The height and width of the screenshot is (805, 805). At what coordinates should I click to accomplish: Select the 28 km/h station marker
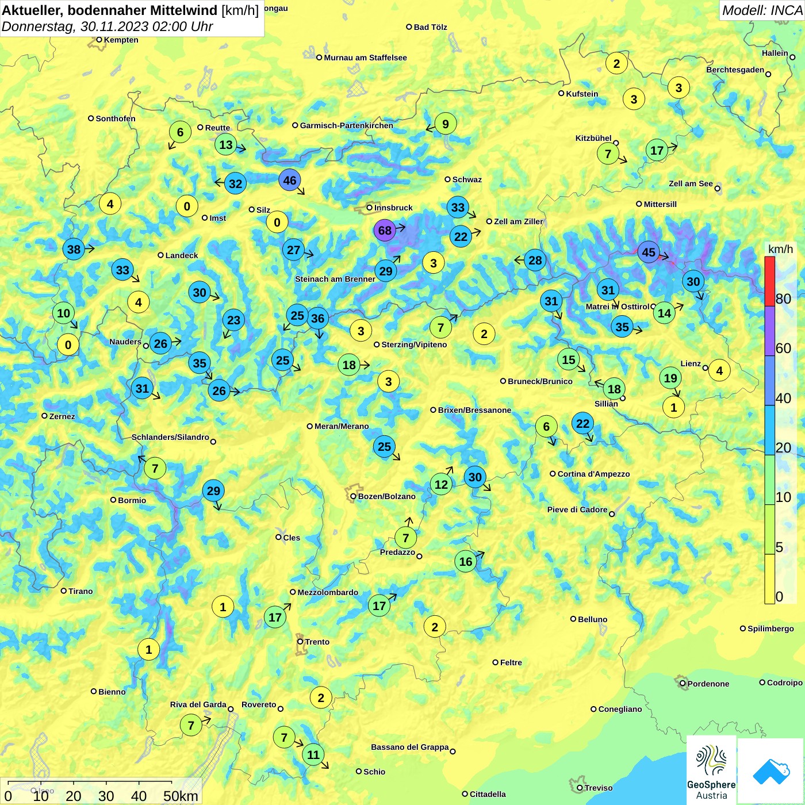pyautogui.click(x=535, y=260)
